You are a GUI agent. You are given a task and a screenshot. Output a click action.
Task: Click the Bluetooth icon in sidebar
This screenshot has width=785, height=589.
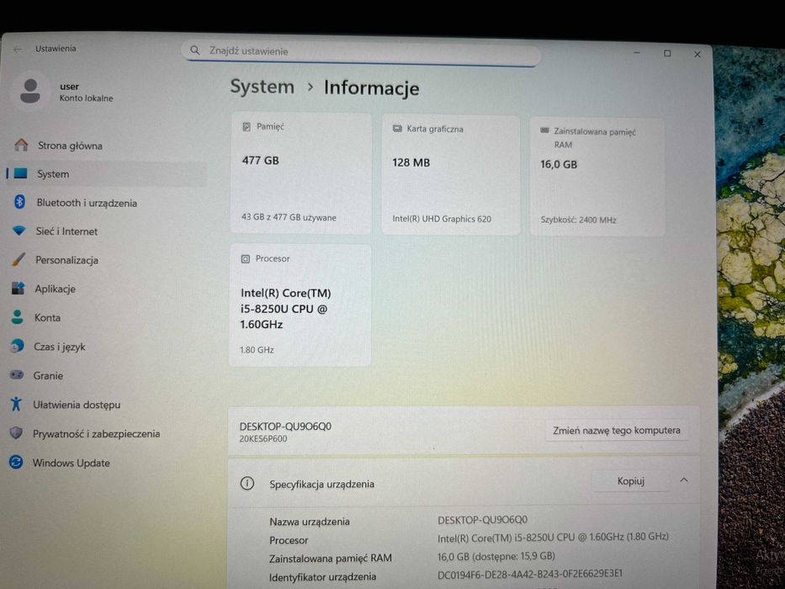point(19,202)
